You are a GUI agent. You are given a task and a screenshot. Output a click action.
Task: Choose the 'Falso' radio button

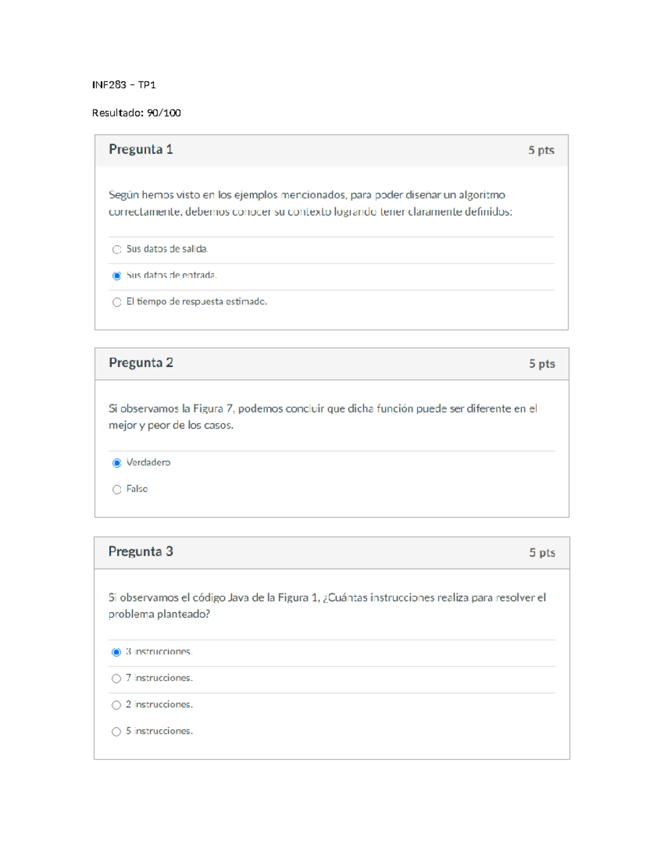pos(117,490)
